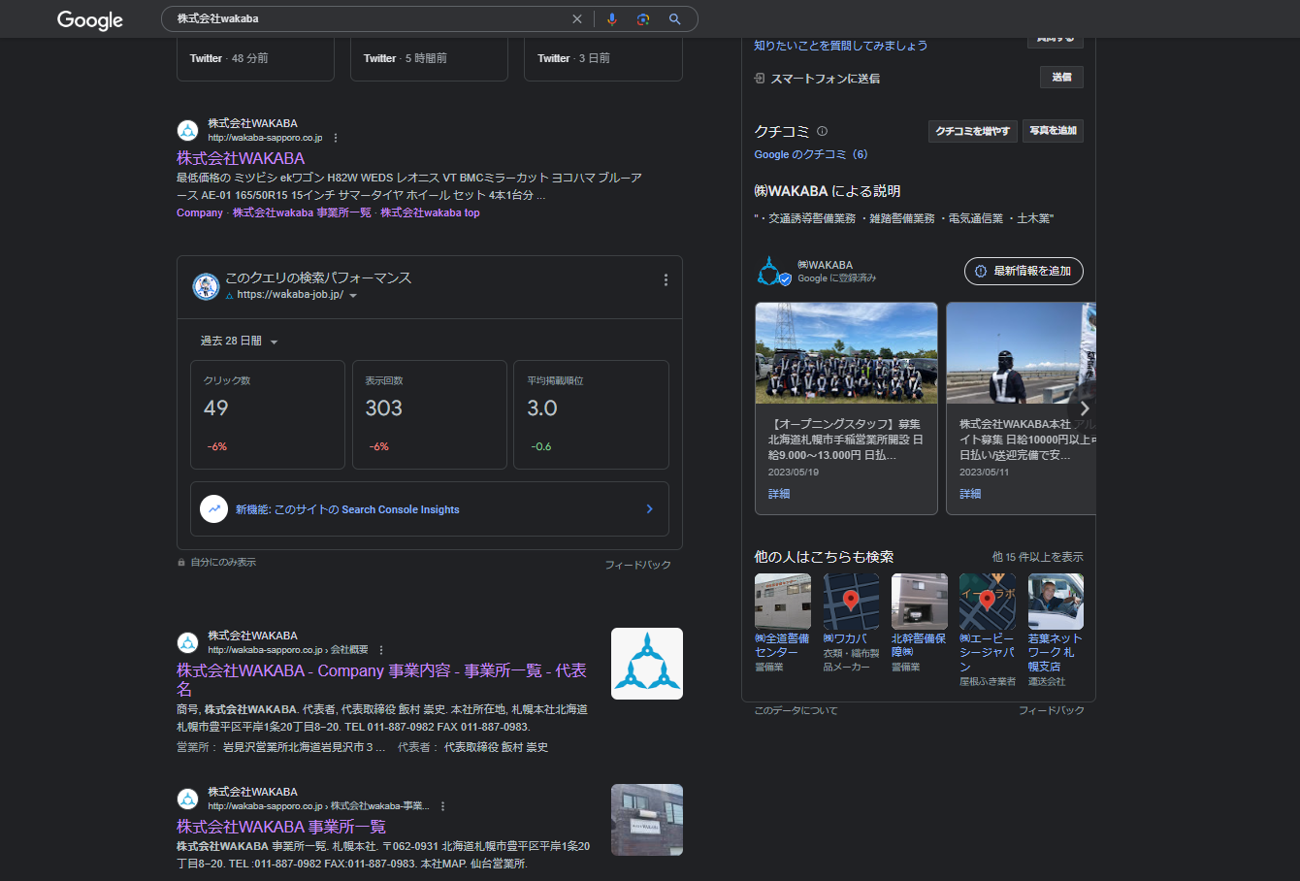Screen dimensions: 1300x881
Task: Click フィードバック under performance card
Action: click(637, 565)
